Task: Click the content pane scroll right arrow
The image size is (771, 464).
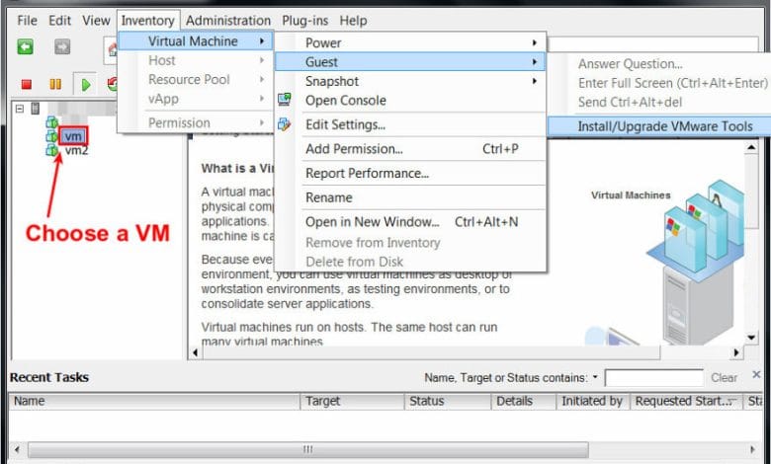Action: tap(736, 352)
